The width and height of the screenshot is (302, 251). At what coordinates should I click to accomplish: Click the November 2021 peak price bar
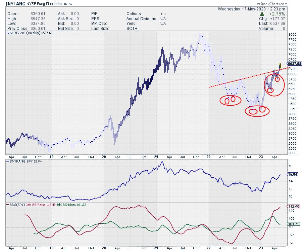pyautogui.click(x=201, y=37)
